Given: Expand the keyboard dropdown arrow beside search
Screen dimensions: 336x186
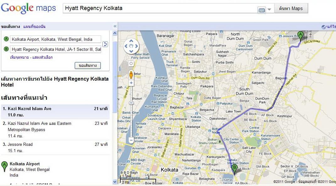Looking at the screenshot, I should [269, 9].
